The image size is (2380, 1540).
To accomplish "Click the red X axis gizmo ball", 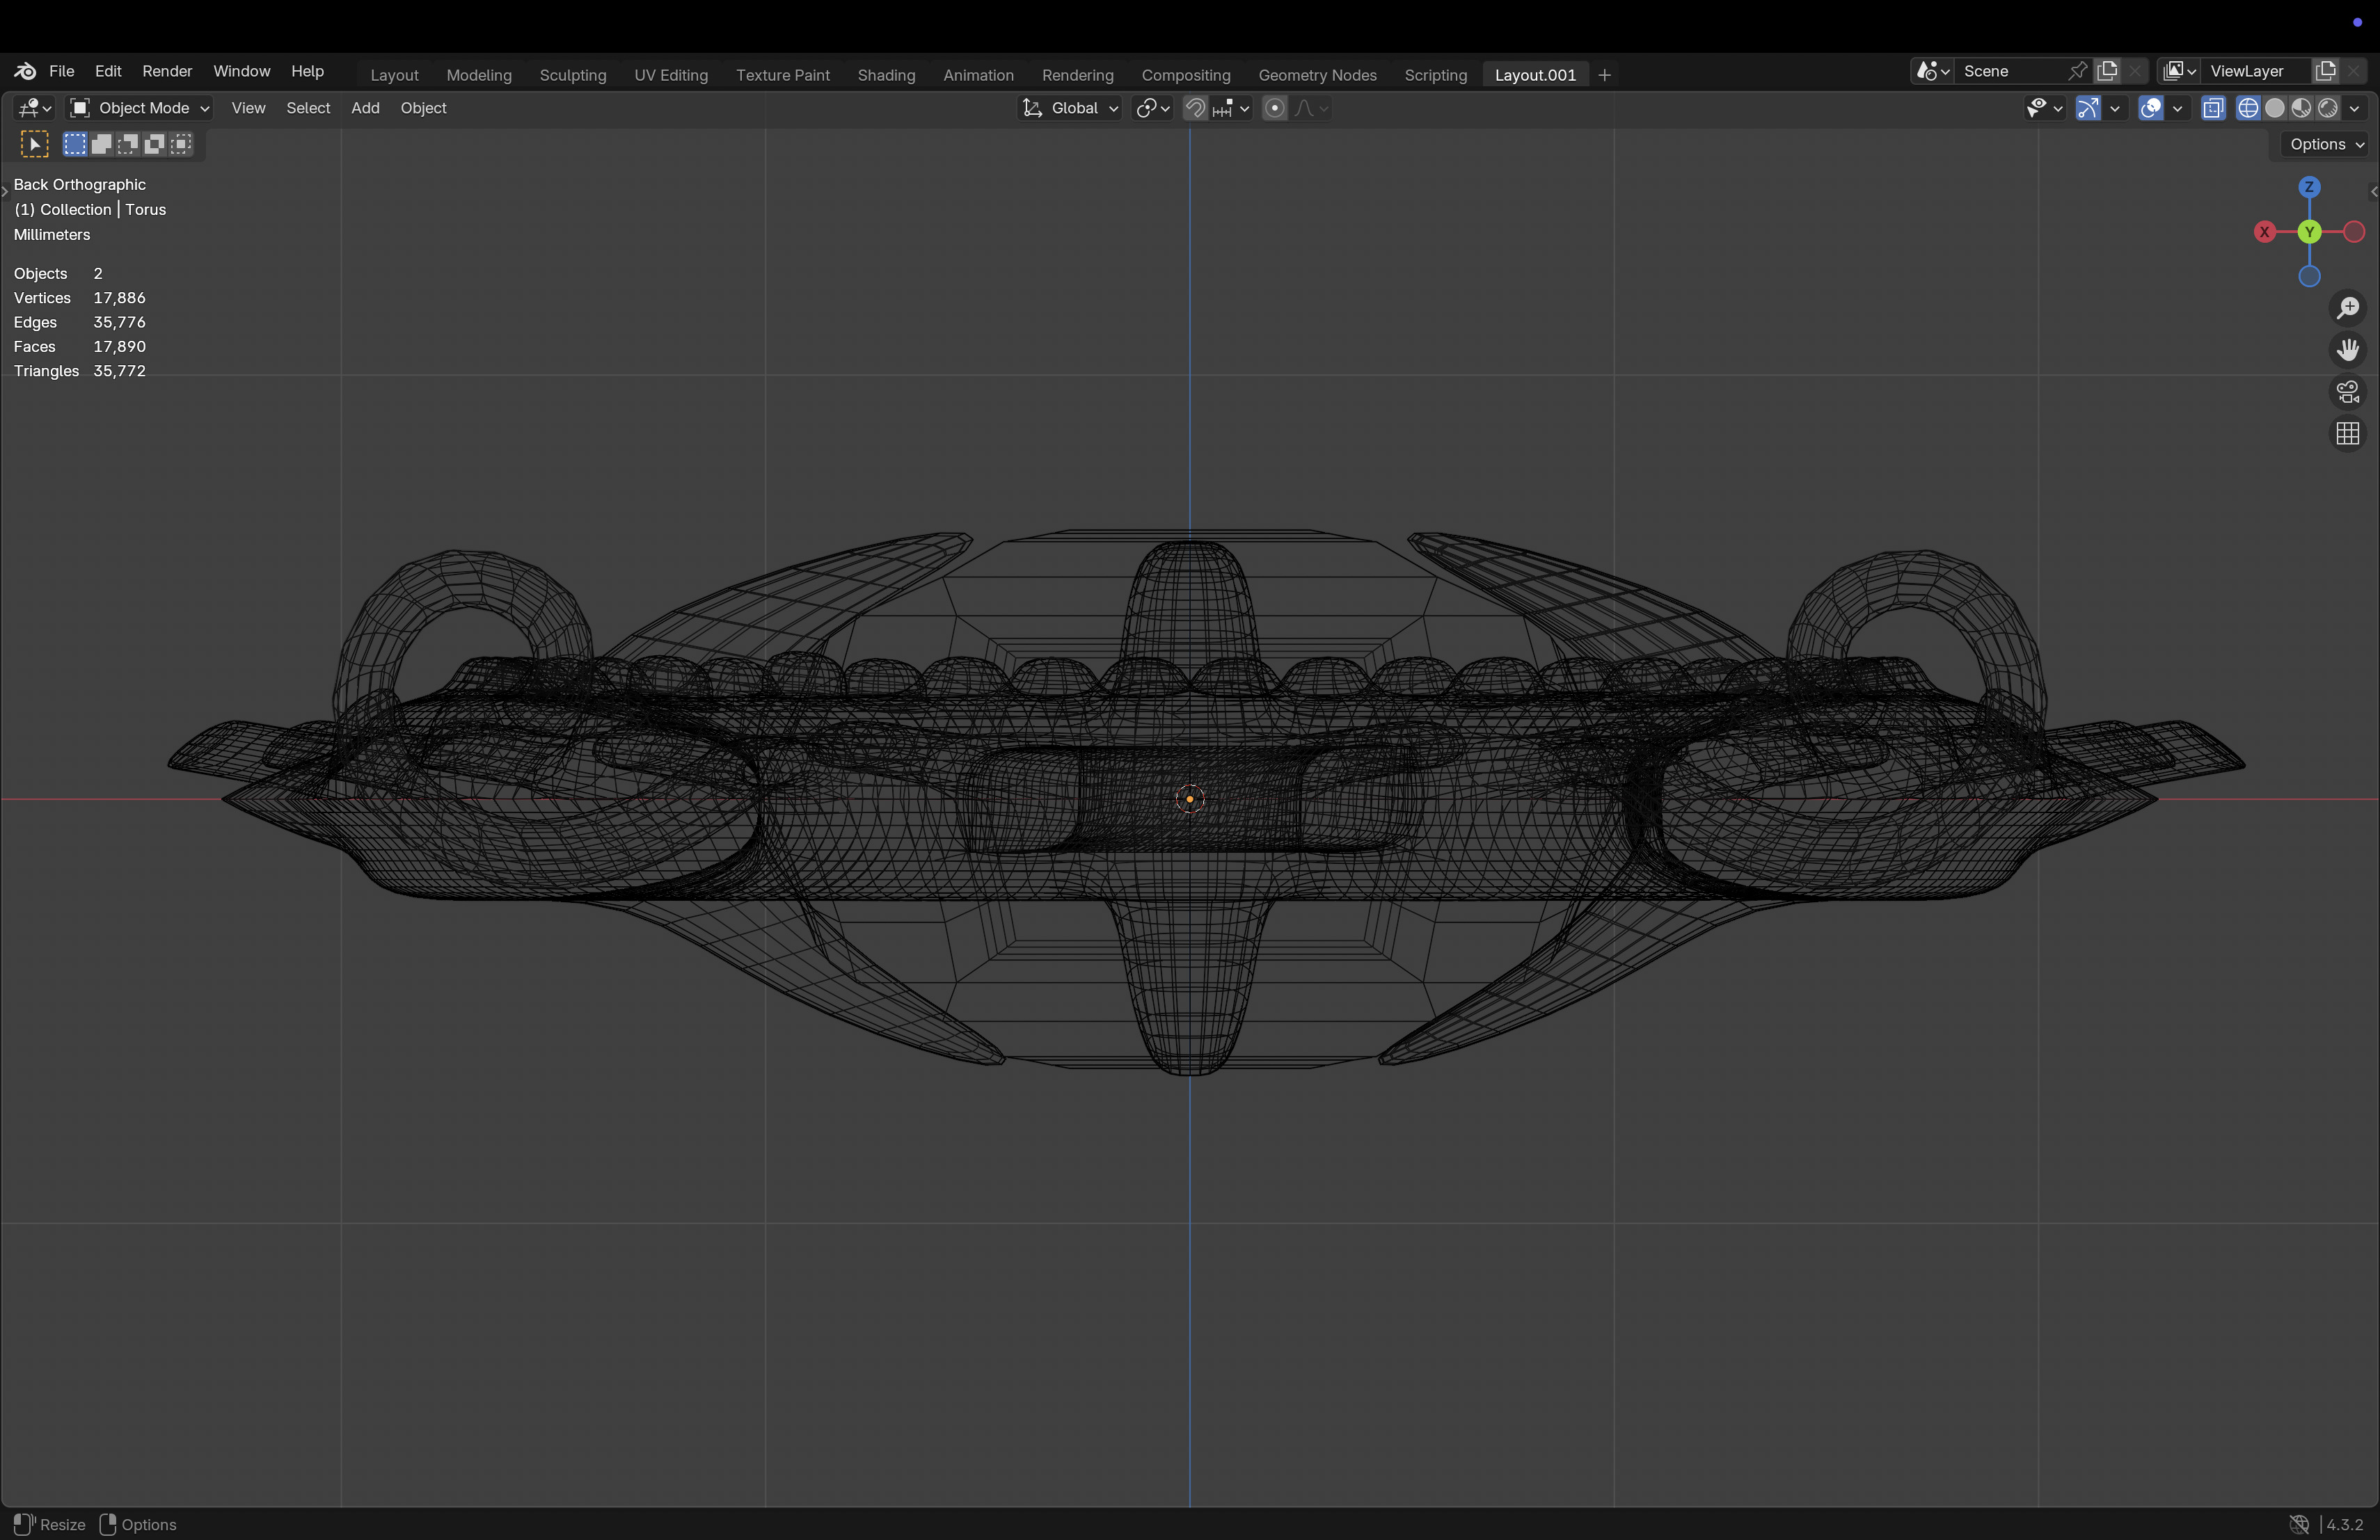I will coord(2265,232).
